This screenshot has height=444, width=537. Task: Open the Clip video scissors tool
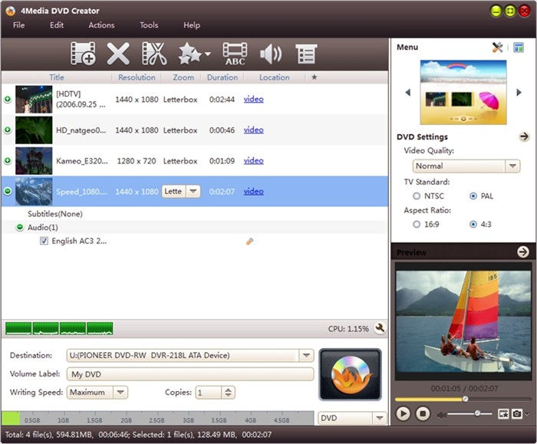click(x=154, y=54)
